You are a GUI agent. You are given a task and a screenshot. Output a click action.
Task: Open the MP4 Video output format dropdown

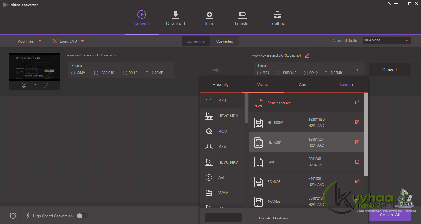[387, 40]
